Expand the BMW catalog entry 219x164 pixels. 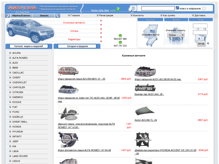click(x=10, y=68)
